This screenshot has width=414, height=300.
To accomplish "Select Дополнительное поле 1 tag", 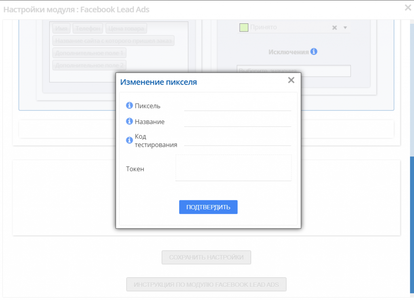I will [89, 53].
